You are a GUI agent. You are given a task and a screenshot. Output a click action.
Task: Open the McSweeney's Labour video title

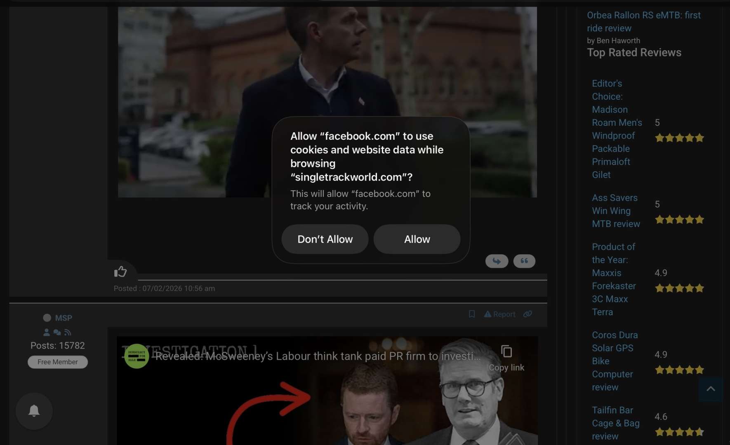318,356
